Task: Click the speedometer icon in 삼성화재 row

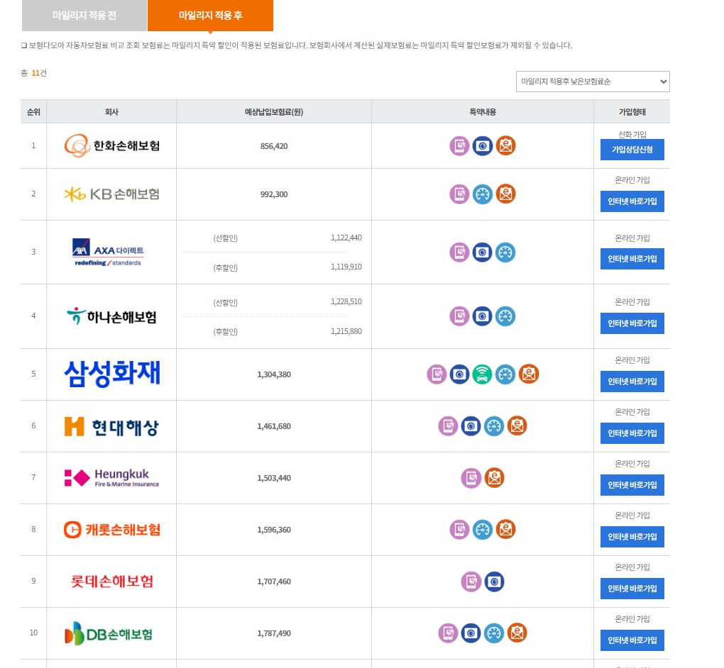Action: pyautogui.click(x=505, y=374)
